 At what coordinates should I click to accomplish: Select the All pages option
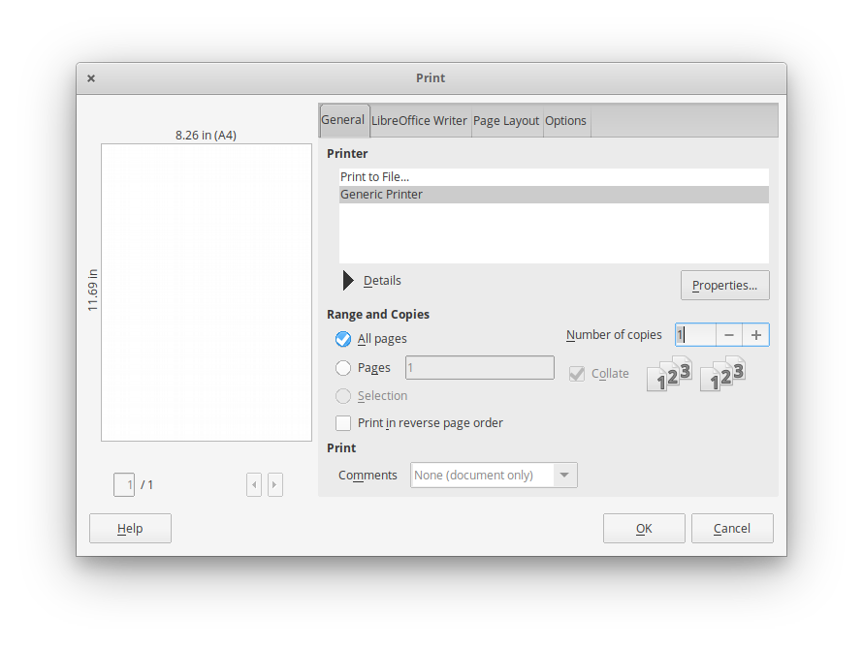[x=342, y=339]
